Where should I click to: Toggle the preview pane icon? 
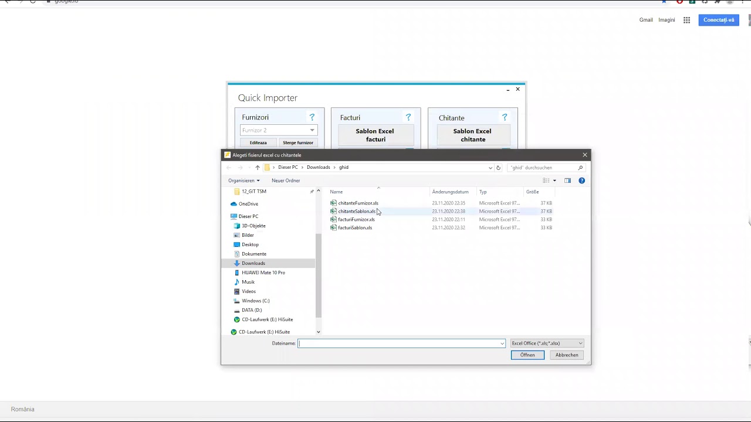click(567, 181)
